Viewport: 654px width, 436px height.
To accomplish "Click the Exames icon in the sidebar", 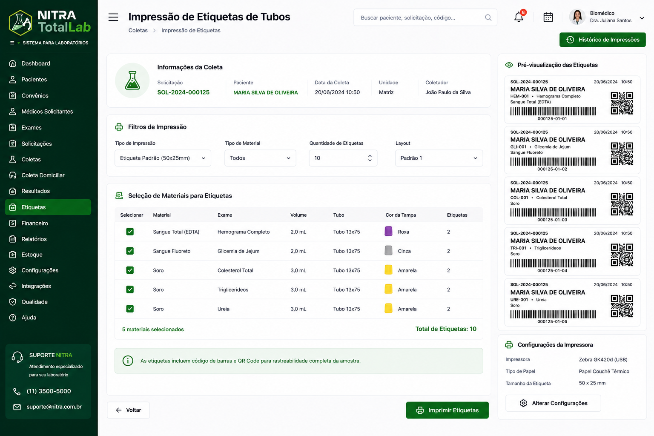I will 13,127.
